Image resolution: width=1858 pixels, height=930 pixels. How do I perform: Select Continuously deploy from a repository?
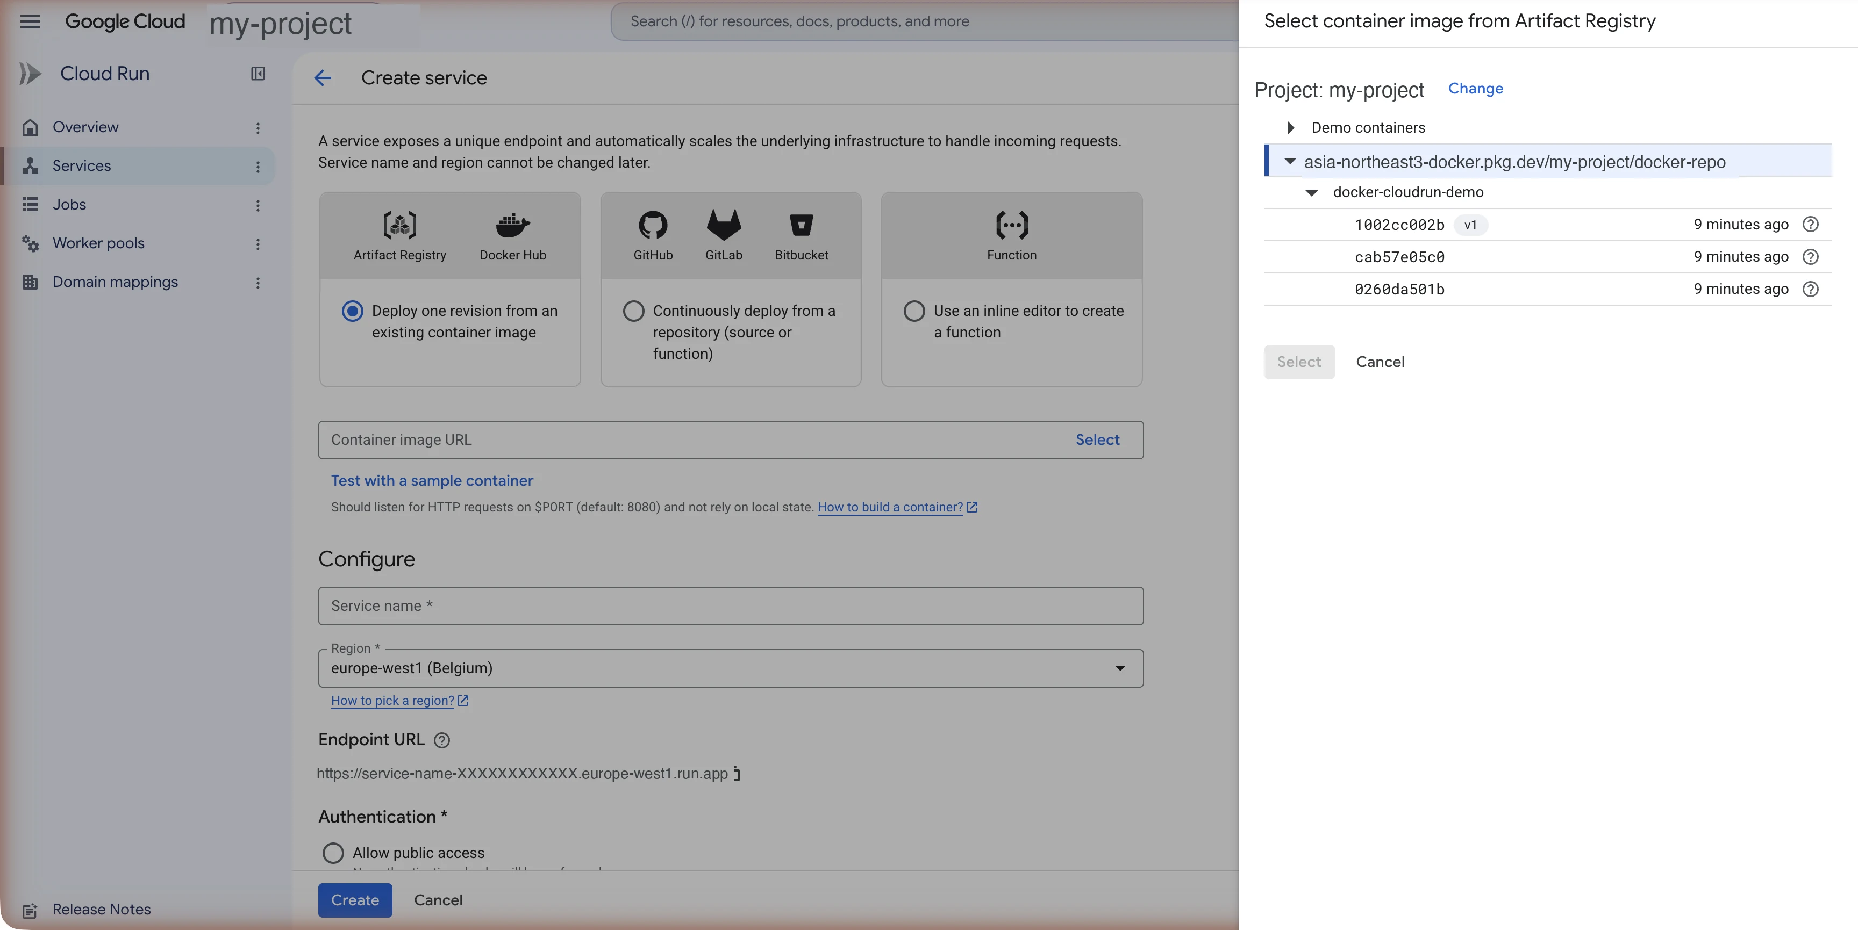tap(633, 311)
